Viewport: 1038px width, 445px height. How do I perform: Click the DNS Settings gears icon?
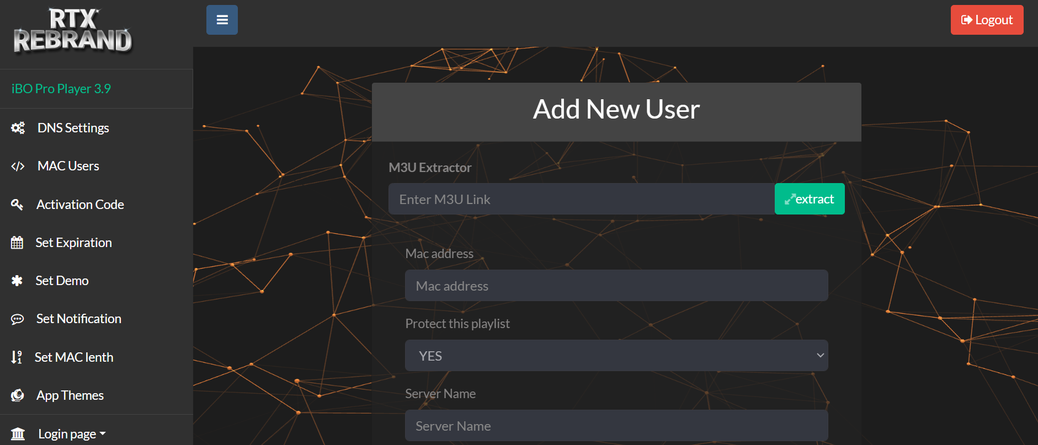pos(18,128)
